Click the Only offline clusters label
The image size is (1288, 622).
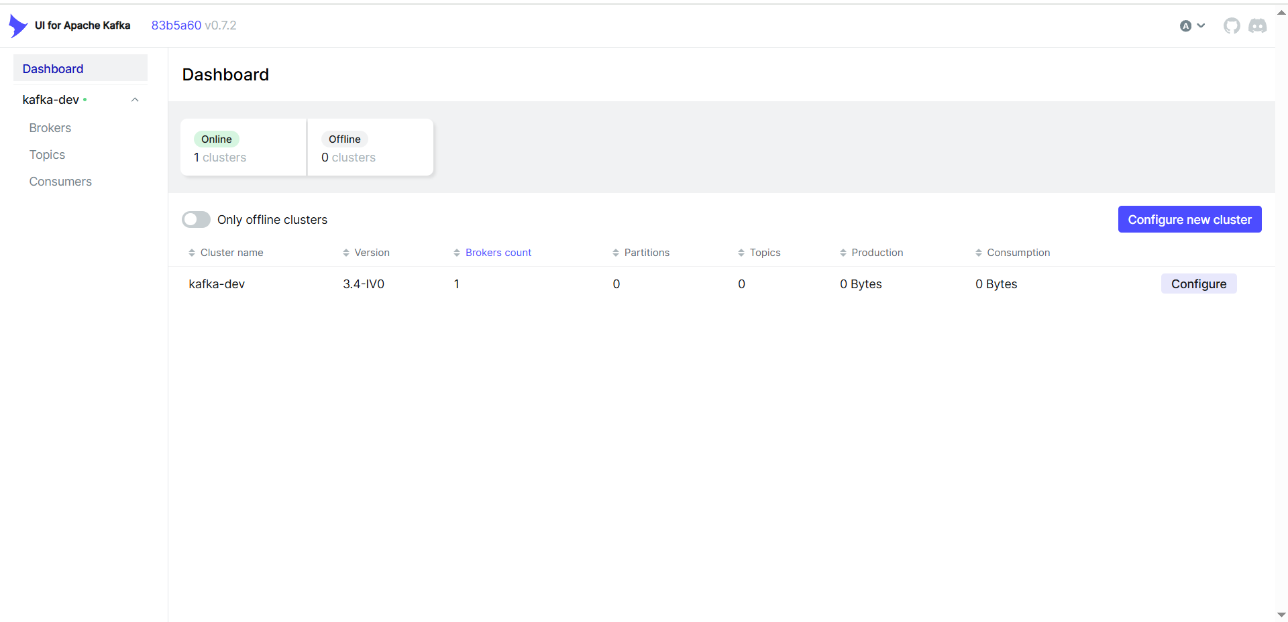point(272,220)
